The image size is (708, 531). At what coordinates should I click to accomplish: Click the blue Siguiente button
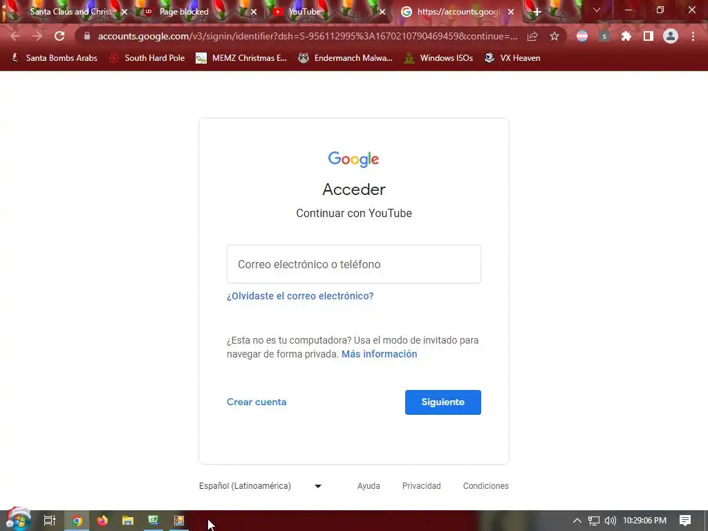coord(443,402)
